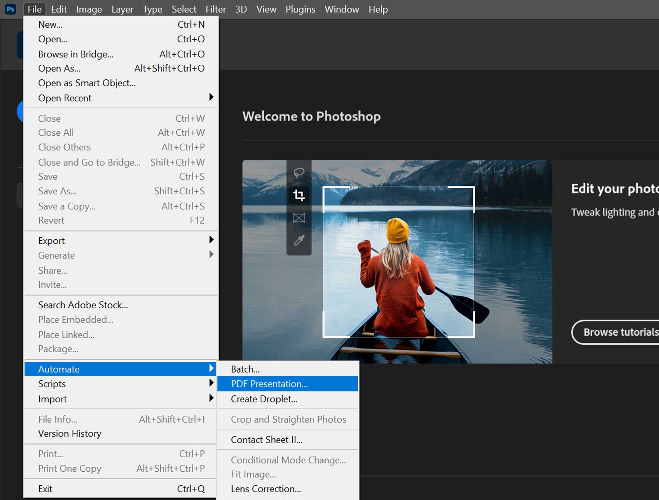Expand the Scripts submenu

point(121,384)
